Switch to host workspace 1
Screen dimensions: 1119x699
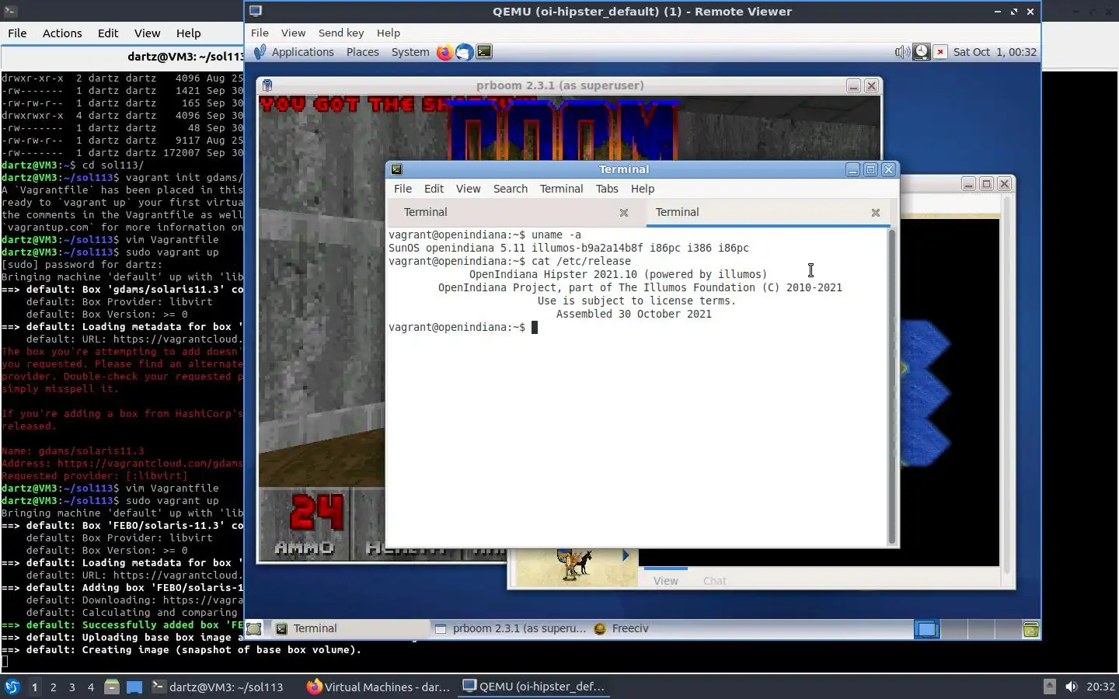click(x=34, y=687)
